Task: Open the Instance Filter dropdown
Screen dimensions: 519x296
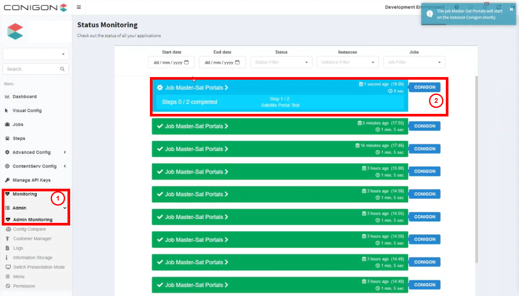Action: point(348,62)
